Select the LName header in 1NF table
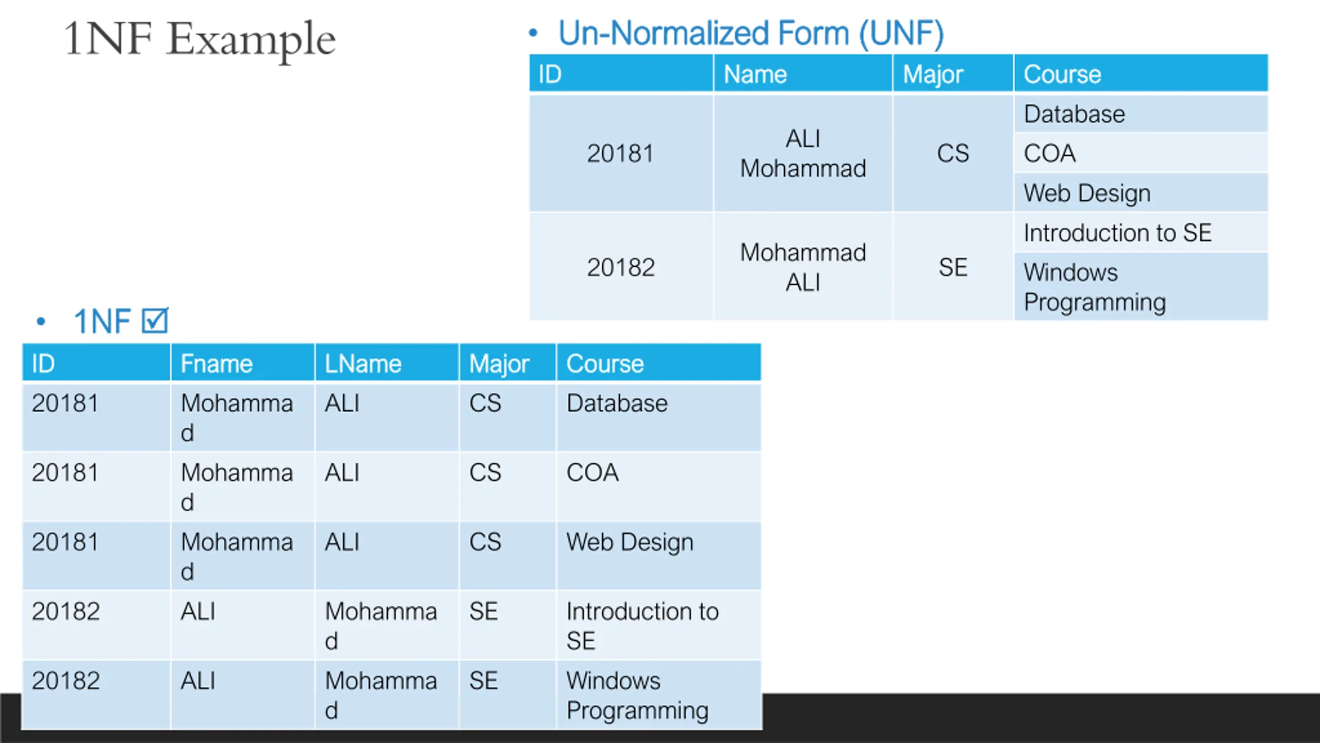This screenshot has width=1320, height=743. (x=387, y=363)
